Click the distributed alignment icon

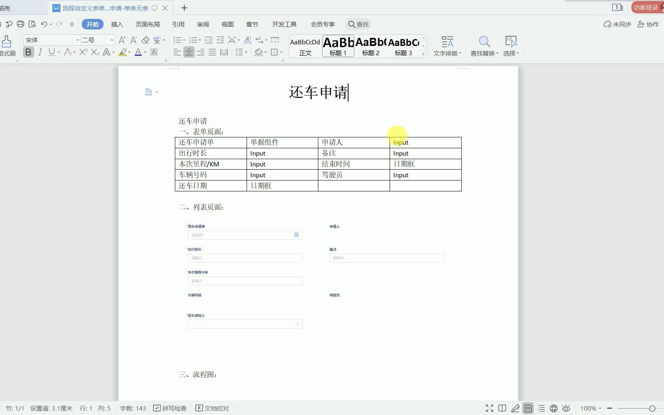pos(224,52)
